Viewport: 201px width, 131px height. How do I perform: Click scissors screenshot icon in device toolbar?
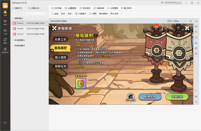tap(196, 43)
